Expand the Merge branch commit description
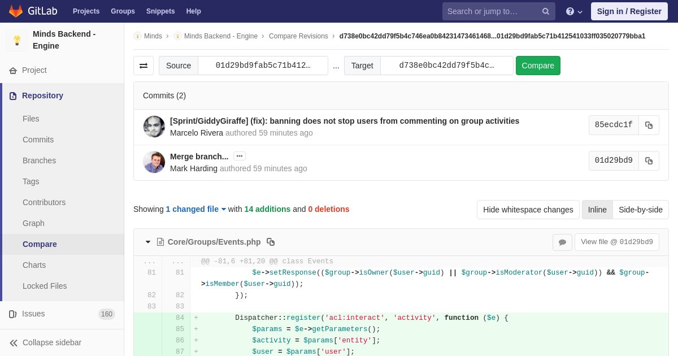The image size is (678, 356). click(x=240, y=156)
